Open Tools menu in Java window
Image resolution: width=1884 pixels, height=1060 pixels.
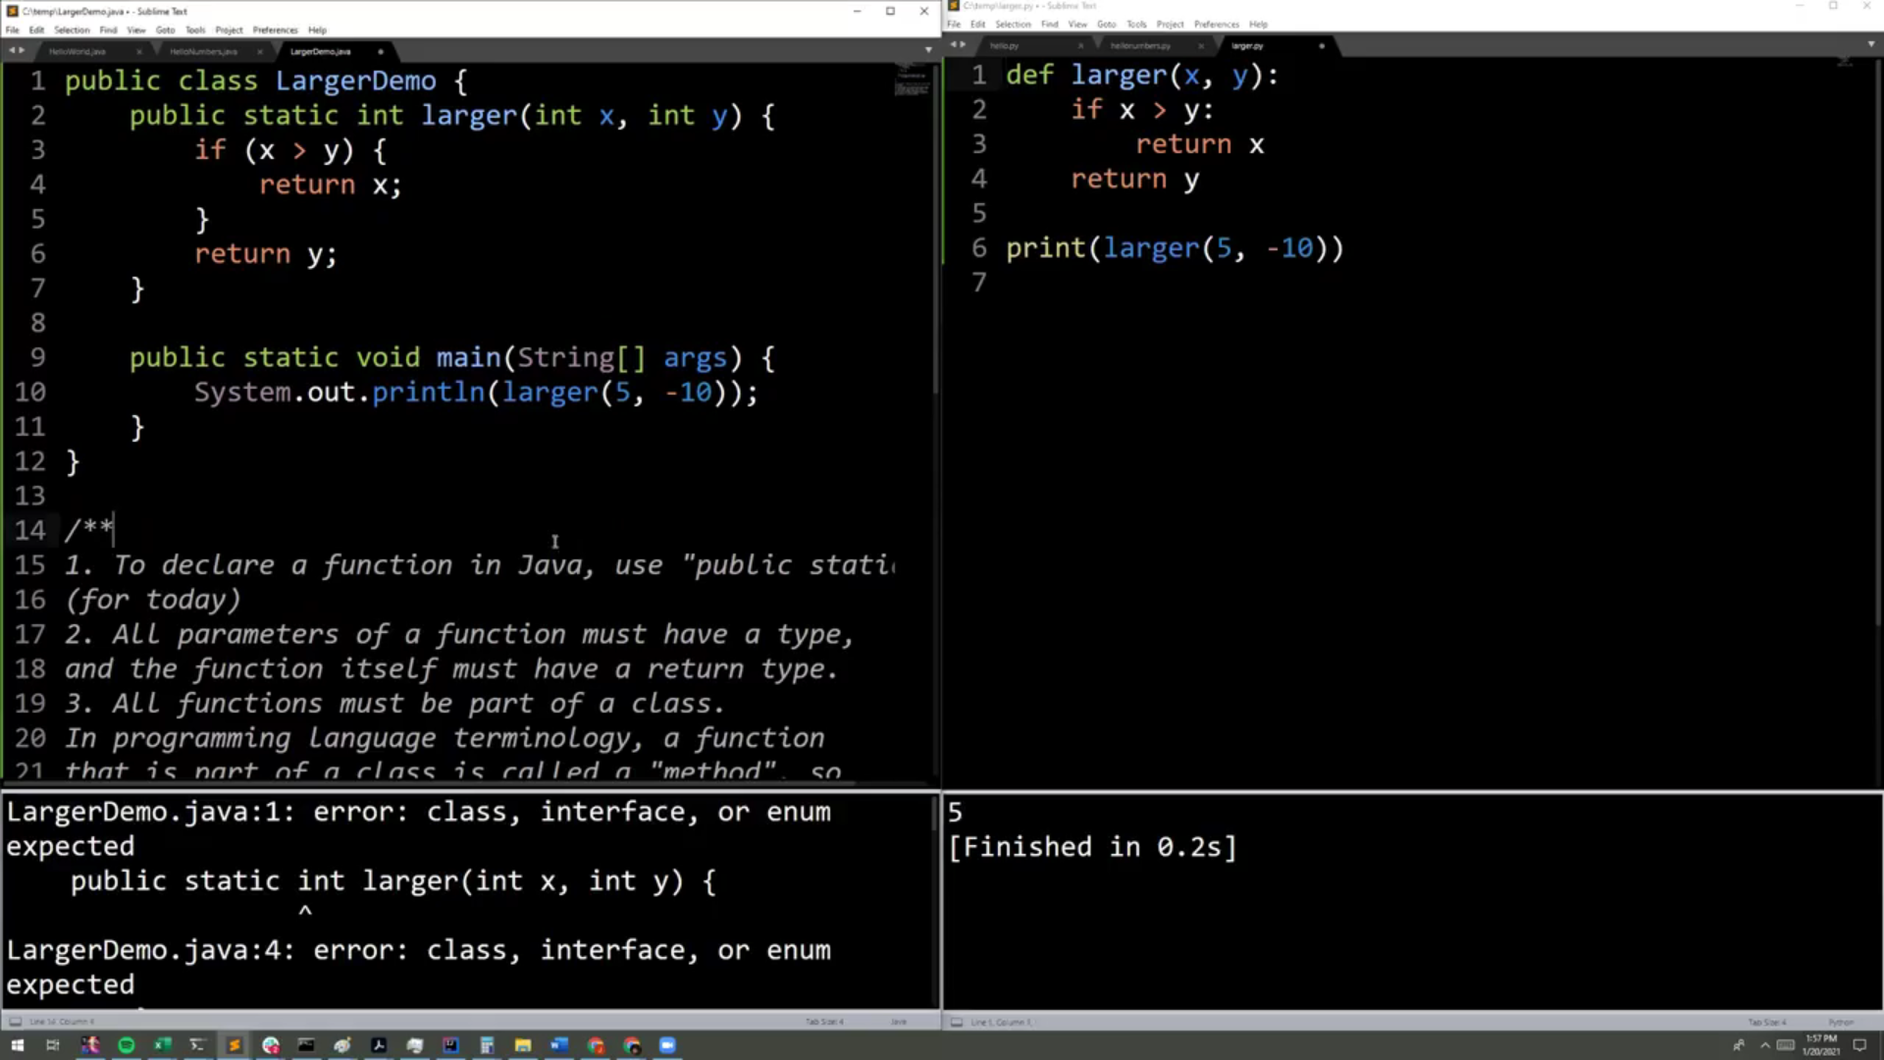click(195, 29)
